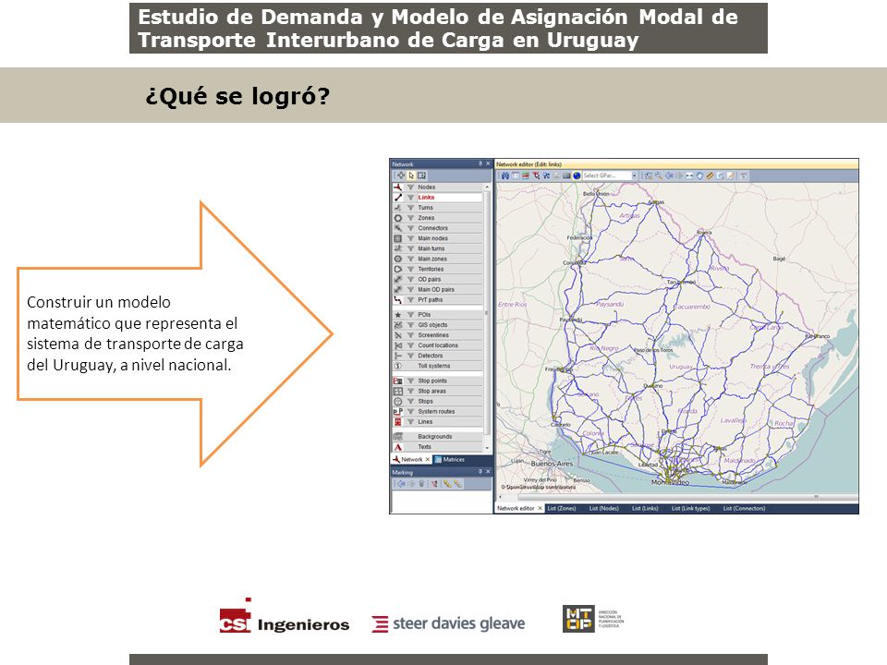Select the Main nodes icon
The width and height of the screenshot is (887, 665).
tap(397, 238)
